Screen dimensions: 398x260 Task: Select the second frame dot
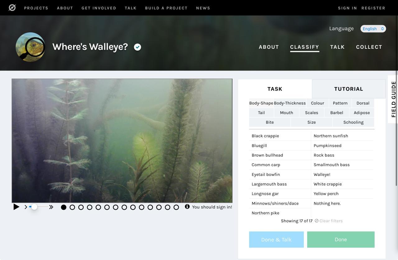coord(72,207)
